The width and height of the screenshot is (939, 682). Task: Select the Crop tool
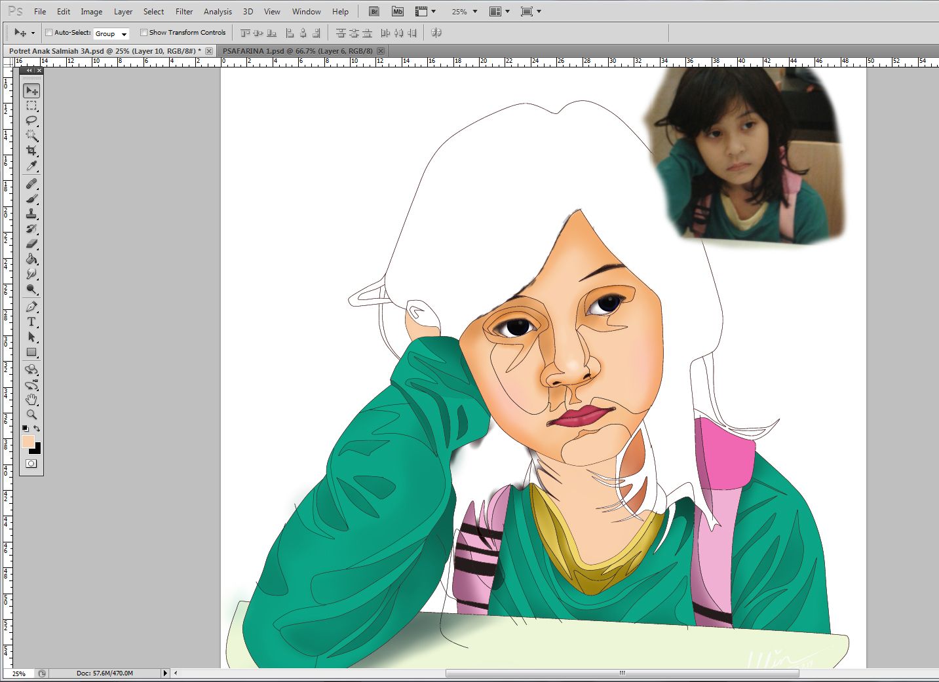(31, 151)
